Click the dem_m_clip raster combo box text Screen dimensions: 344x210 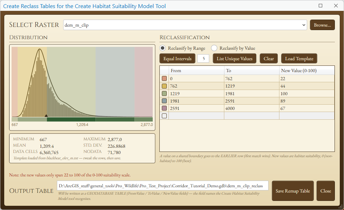tap(77, 25)
